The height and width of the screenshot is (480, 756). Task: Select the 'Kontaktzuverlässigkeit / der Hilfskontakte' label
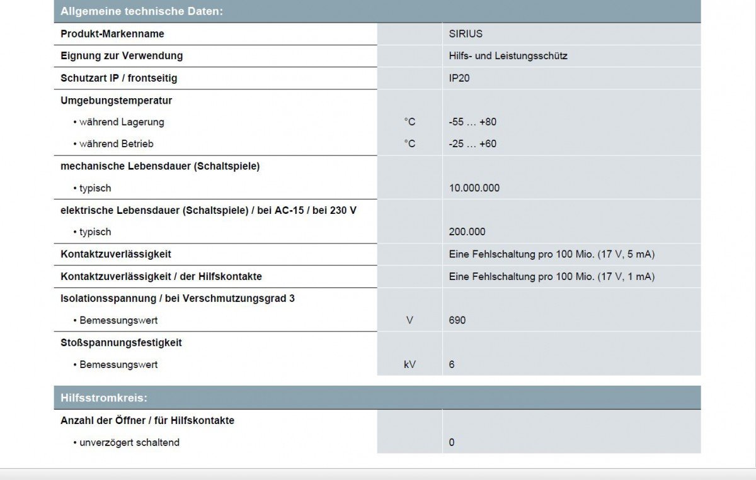point(161,276)
